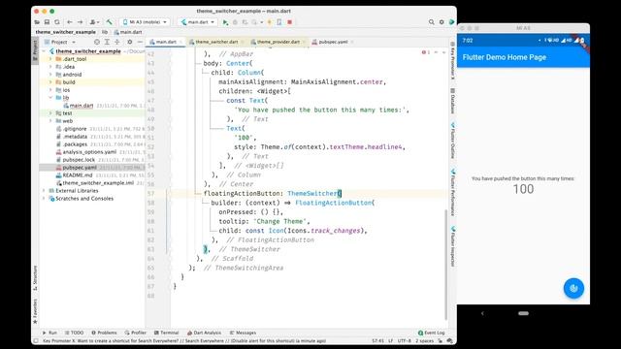
Task: Select pubspec.yaml in the project tree
Action: click(x=80, y=168)
